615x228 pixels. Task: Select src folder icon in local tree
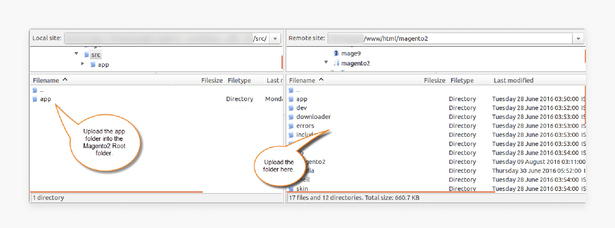click(x=86, y=55)
